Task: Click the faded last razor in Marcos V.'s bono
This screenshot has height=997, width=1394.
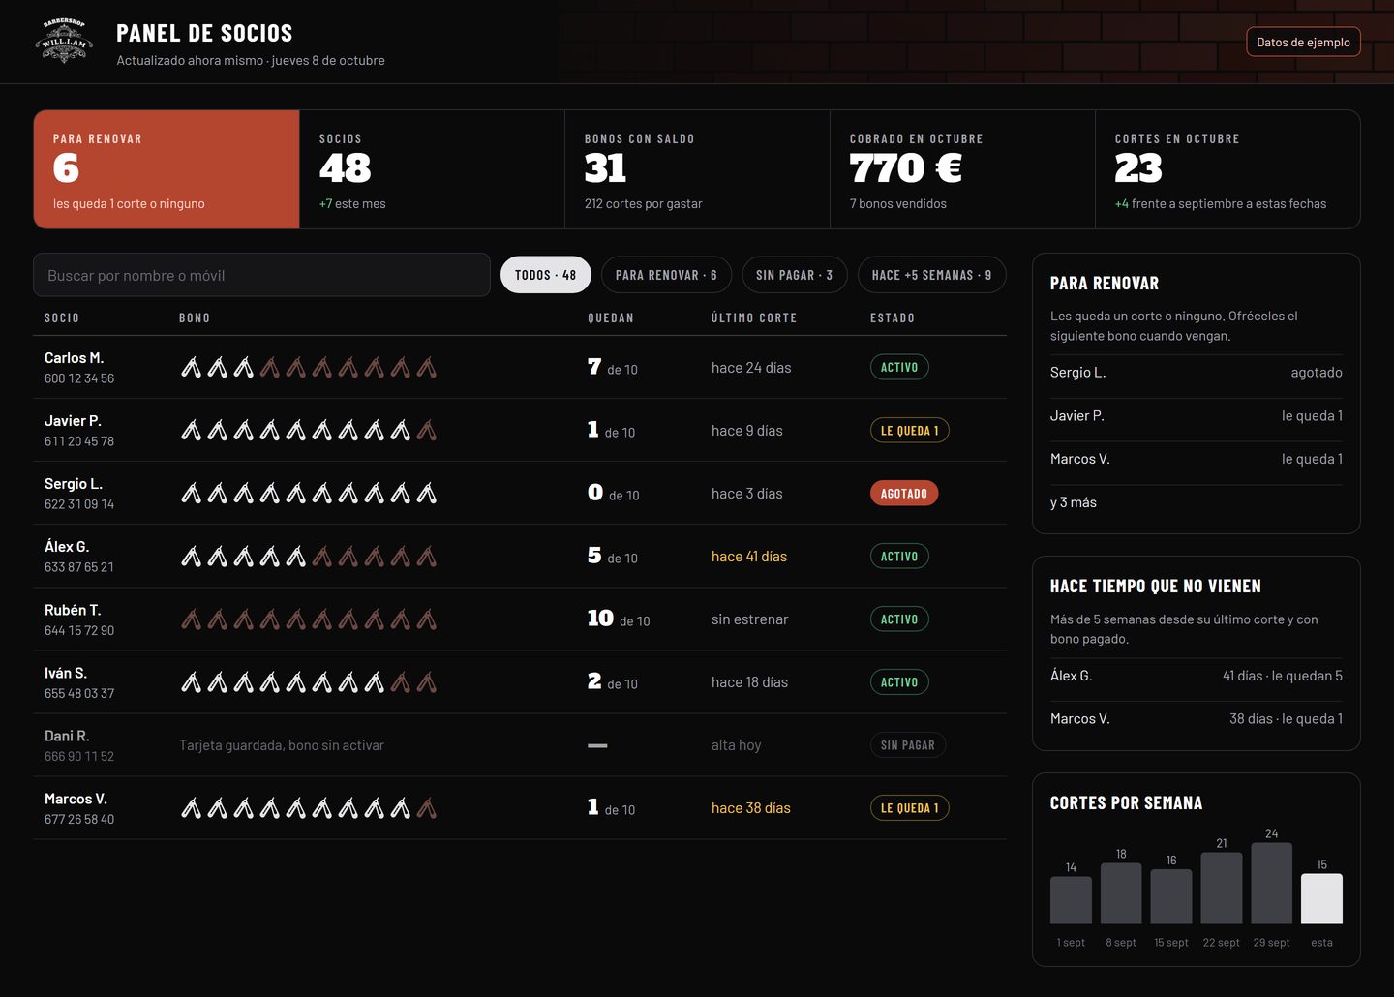Action: 426,808
